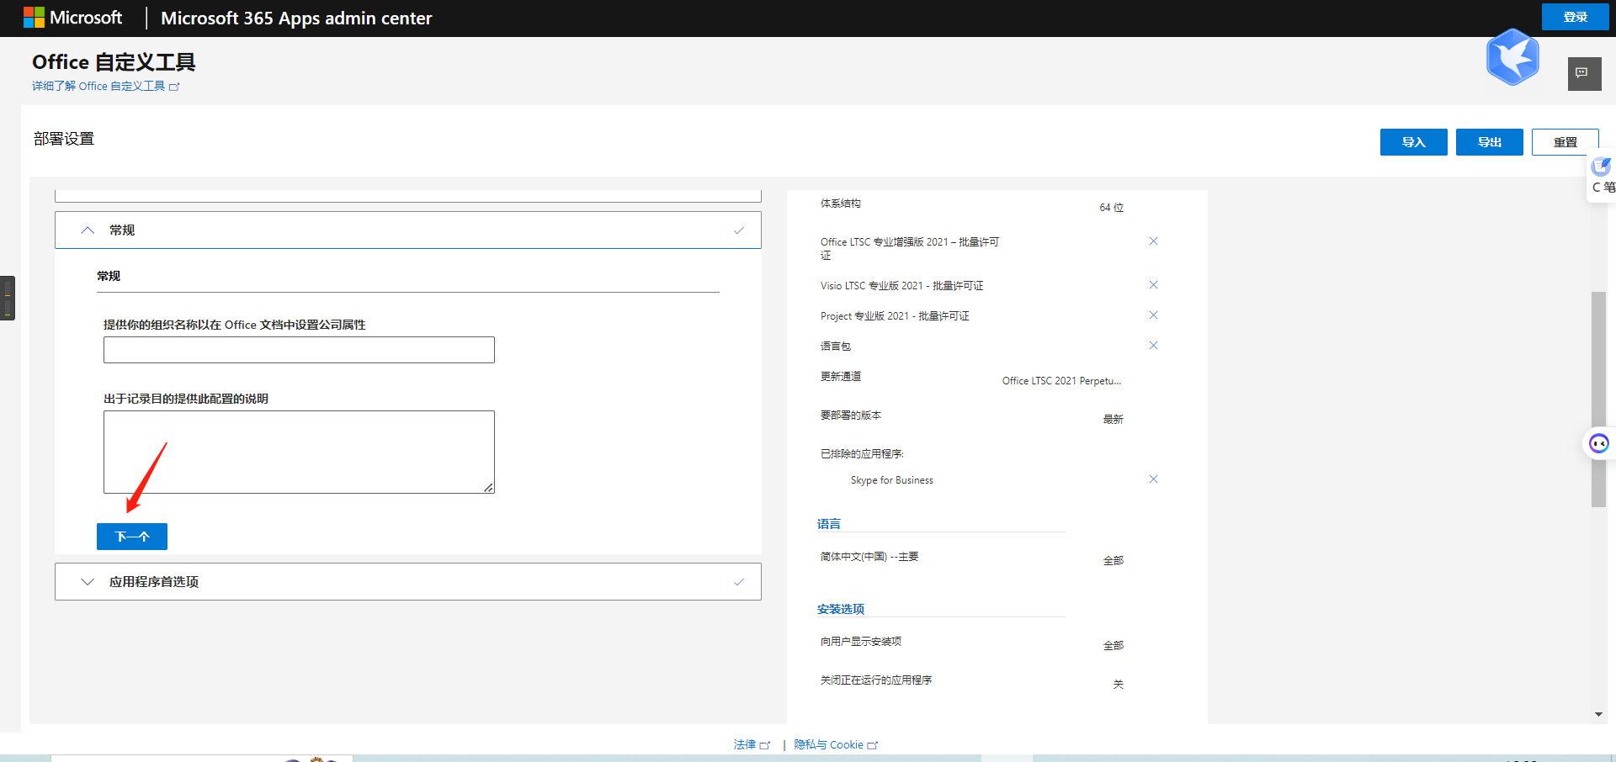Screen dimensions: 1616x762
Task: Remove Visio LTSC 2021 from the list
Action: (x=1153, y=285)
